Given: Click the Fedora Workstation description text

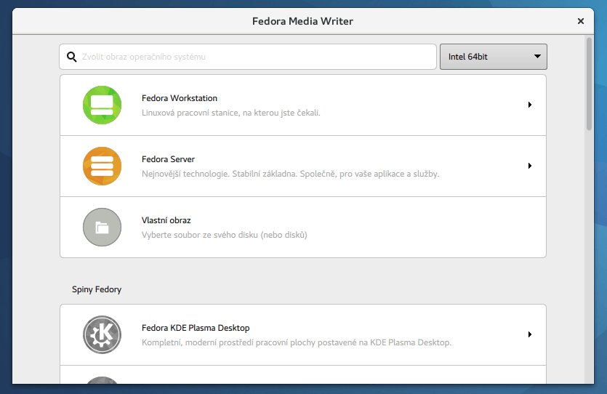Looking at the screenshot, I should 230,113.
